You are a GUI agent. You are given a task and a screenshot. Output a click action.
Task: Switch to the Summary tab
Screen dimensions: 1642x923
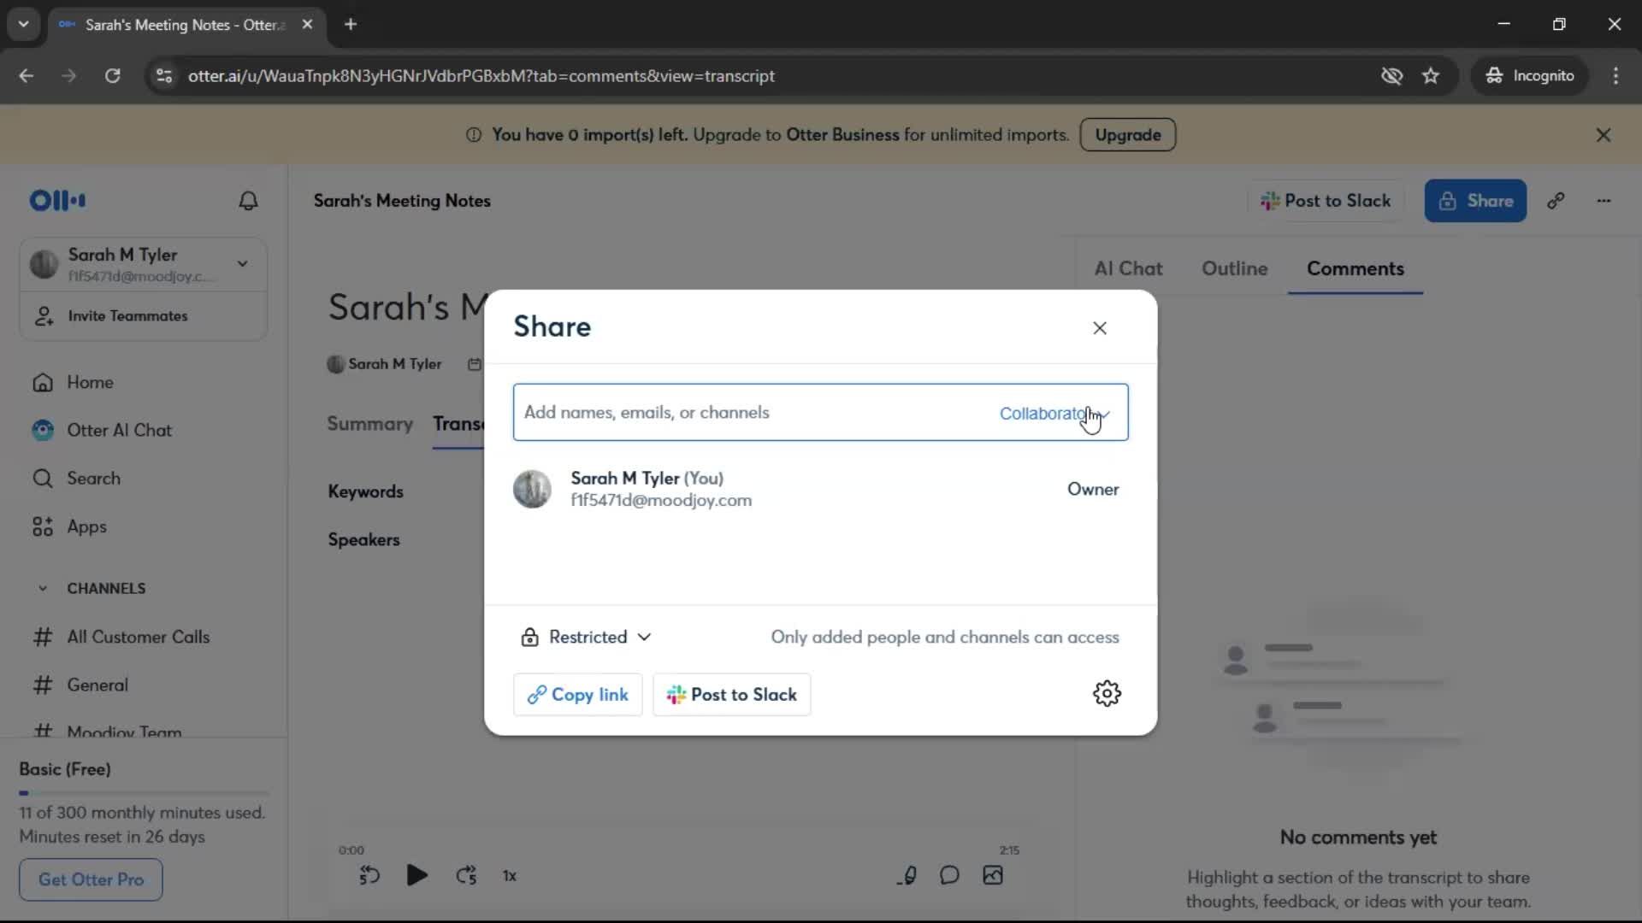click(x=369, y=424)
